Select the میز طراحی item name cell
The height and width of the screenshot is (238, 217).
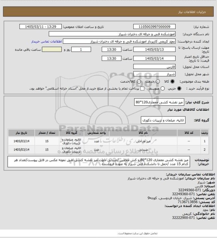tap(143, 141)
